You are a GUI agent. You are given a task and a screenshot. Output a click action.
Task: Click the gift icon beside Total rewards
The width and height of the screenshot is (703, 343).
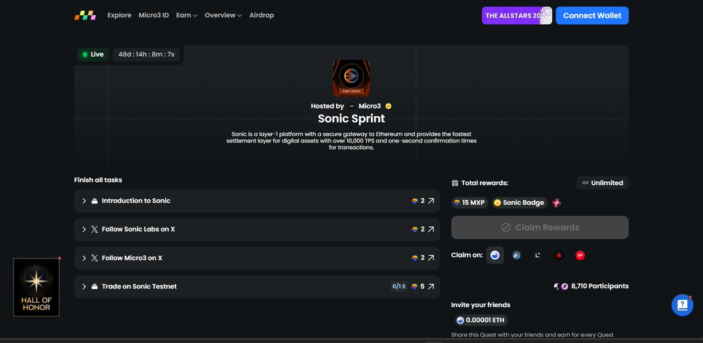455,183
